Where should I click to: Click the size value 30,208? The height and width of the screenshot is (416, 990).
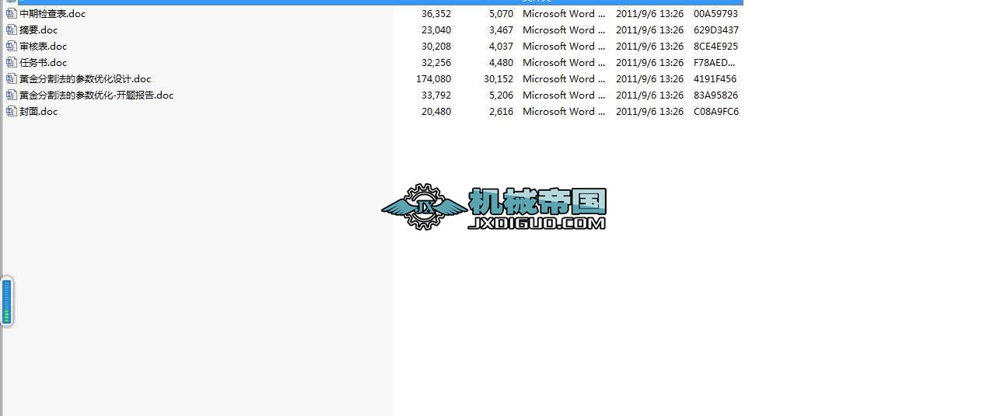436,47
